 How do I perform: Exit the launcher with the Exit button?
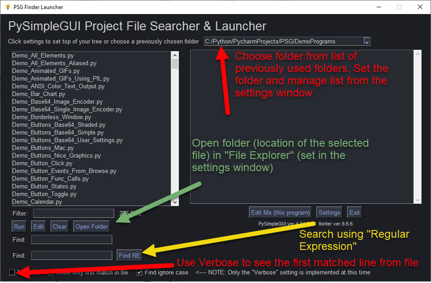click(354, 212)
